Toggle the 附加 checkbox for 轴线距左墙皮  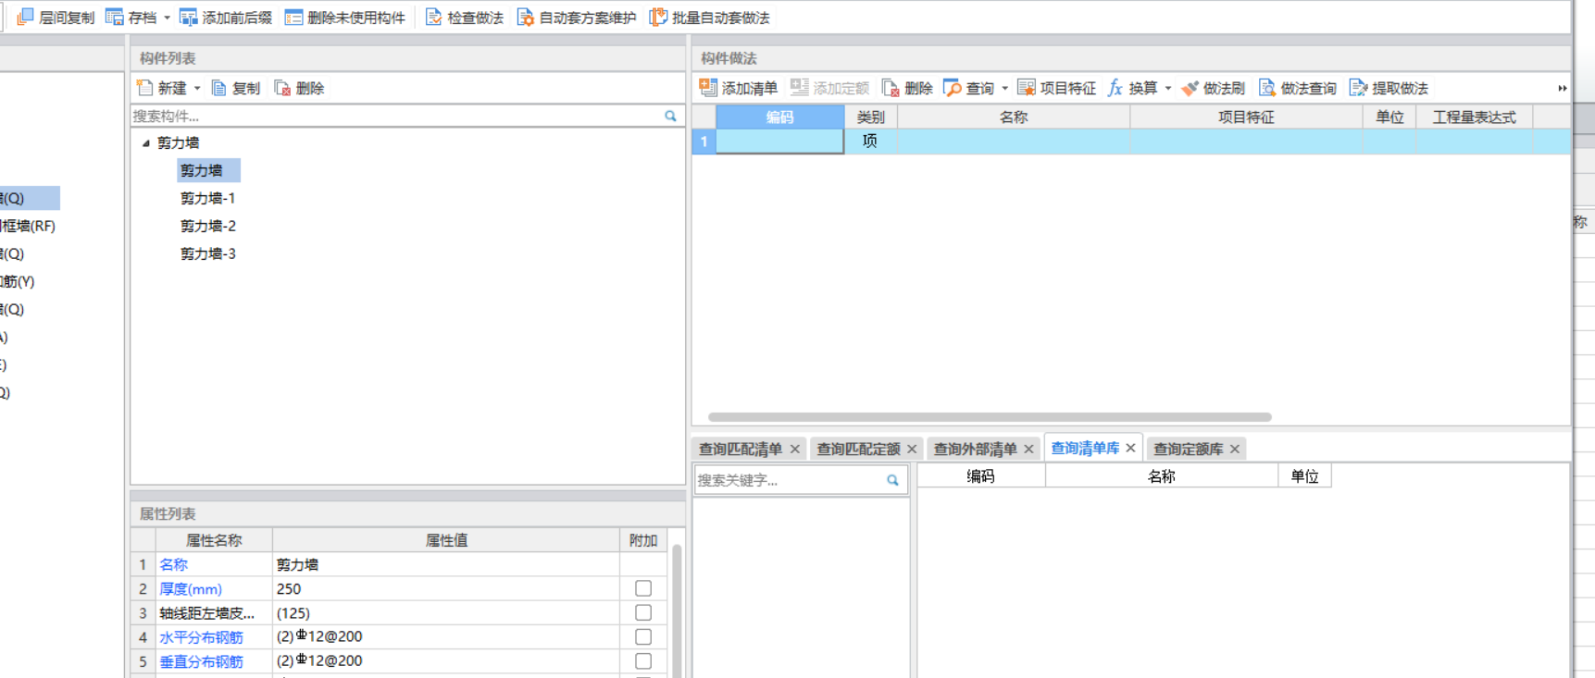tap(643, 612)
